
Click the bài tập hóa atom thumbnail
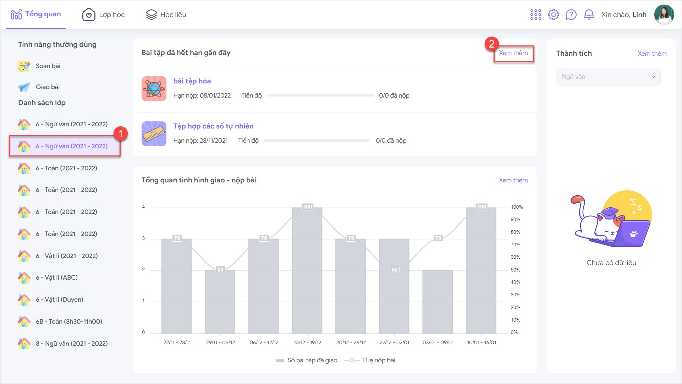point(154,89)
